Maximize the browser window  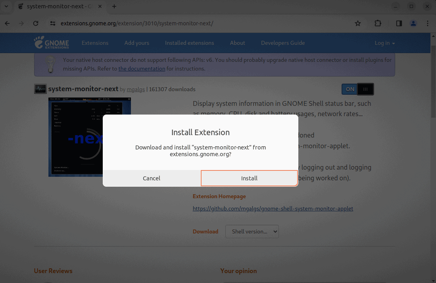(411, 6)
